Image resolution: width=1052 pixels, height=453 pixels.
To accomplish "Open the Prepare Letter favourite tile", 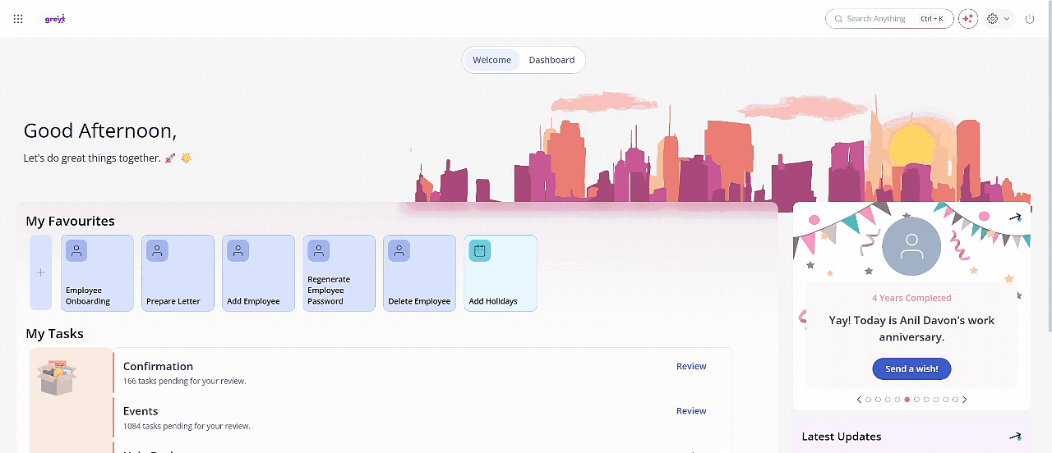I will (x=178, y=273).
